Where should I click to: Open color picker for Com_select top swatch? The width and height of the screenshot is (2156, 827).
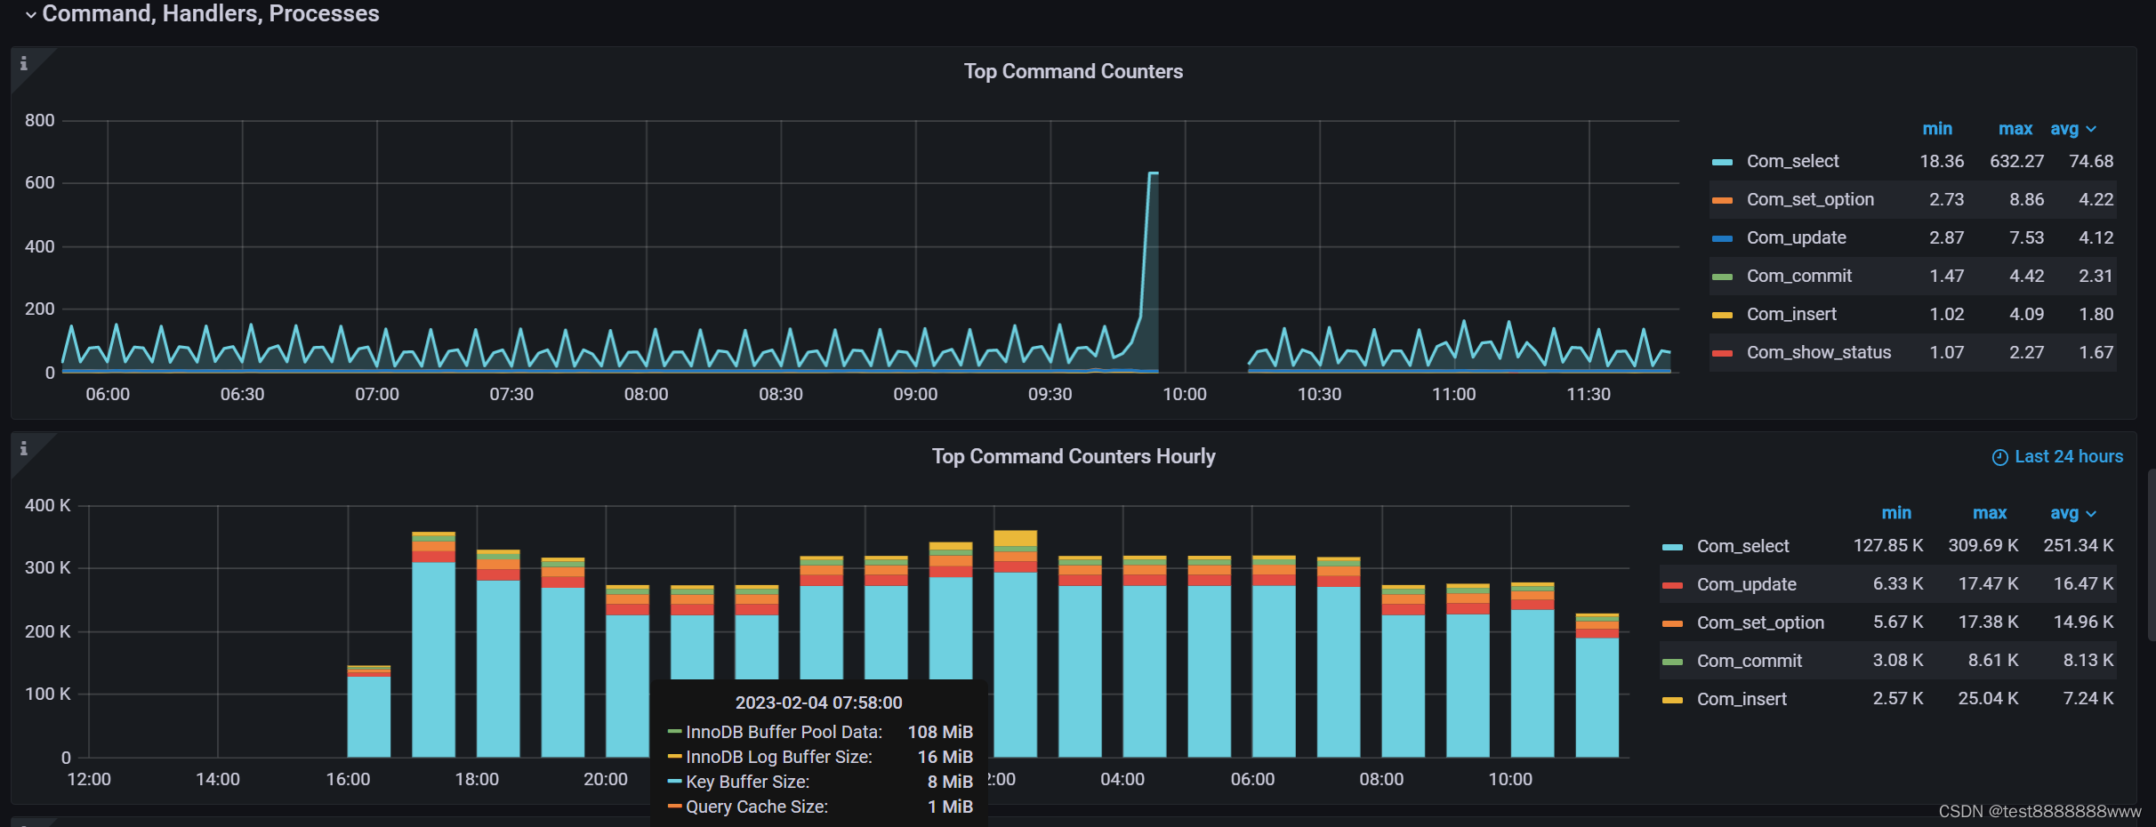(x=1722, y=162)
